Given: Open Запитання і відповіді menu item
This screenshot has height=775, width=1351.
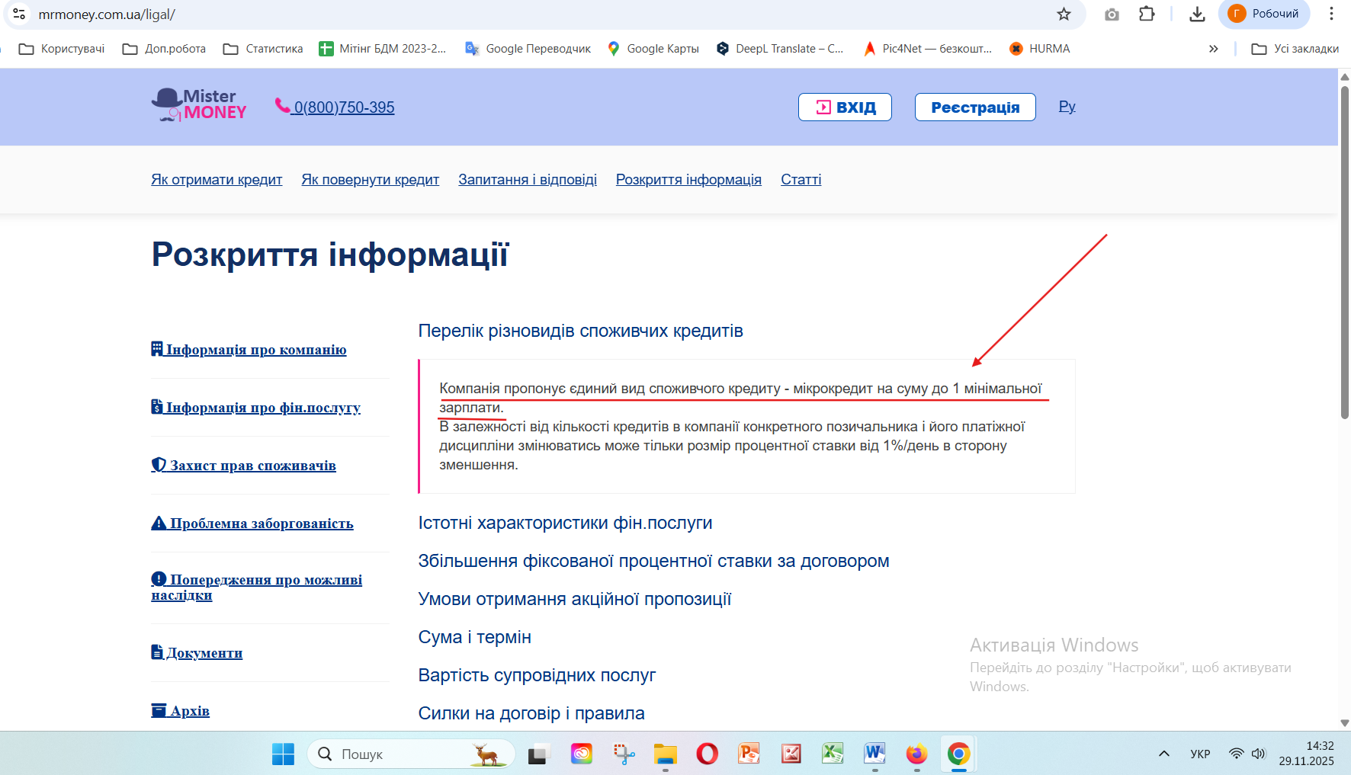Looking at the screenshot, I should tap(528, 180).
